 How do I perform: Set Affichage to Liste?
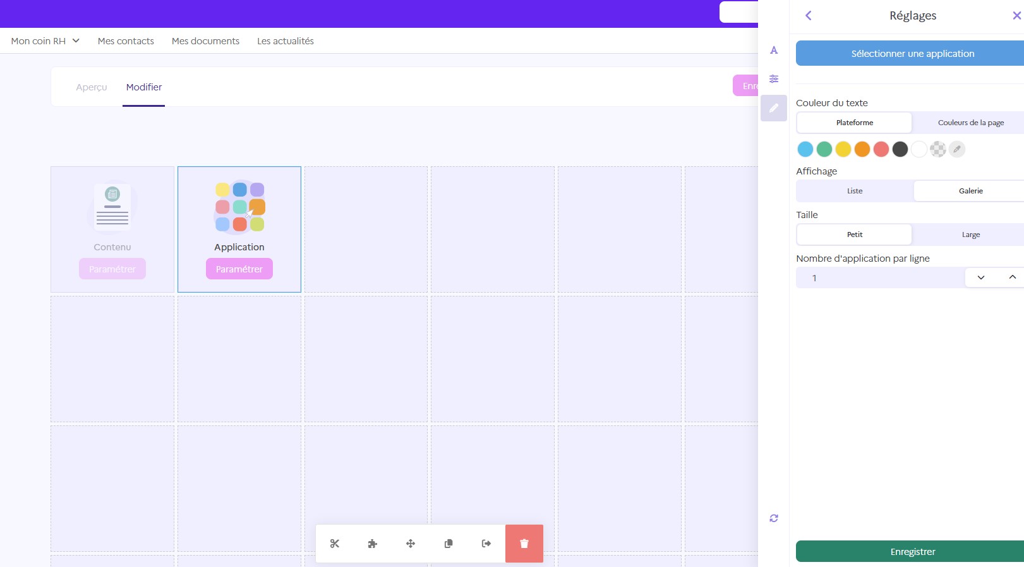coord(855,191)
